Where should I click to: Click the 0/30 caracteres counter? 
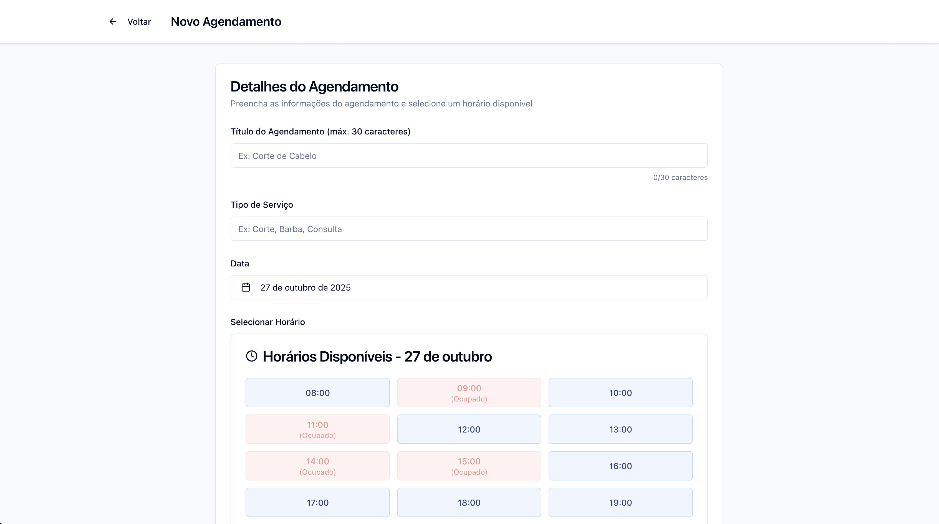click(x=680, y=177)
